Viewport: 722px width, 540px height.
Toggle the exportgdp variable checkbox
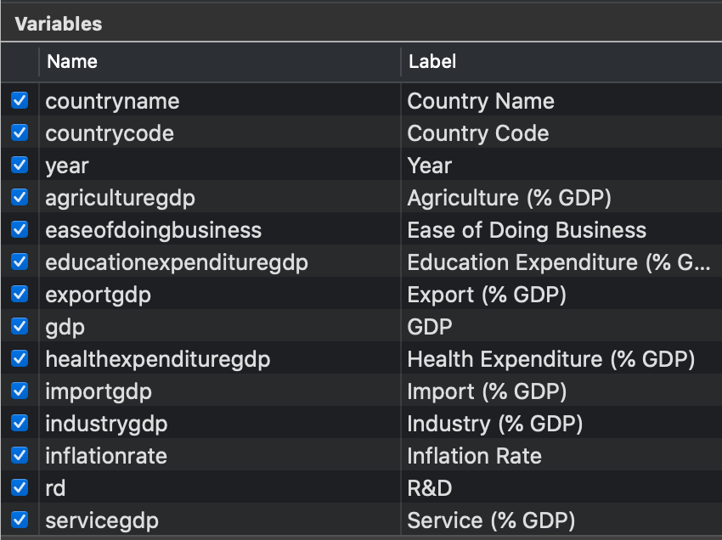tap(19, 294)
